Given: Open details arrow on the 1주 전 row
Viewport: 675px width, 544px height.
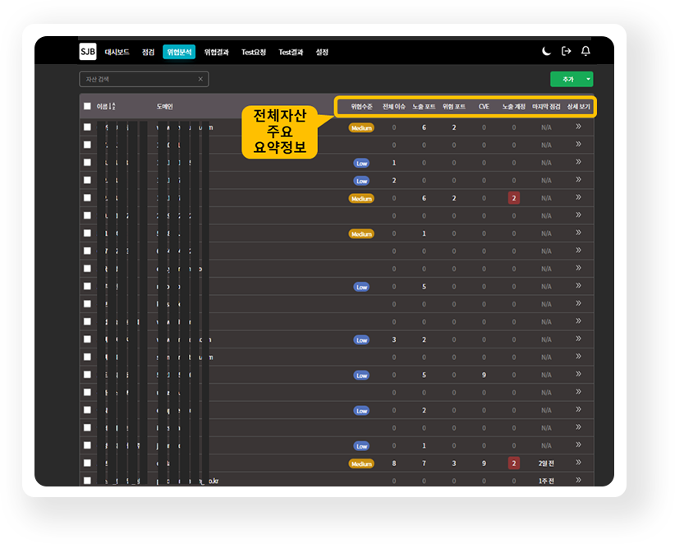Looking at the screenshot, I should point(578,480).
